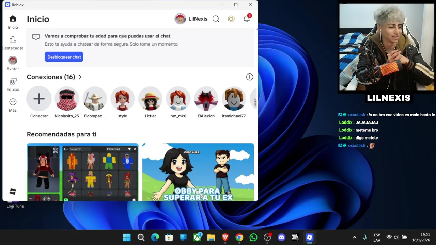Click the Loddix name on the JAJAJAJAJ message

click(345, 122)
